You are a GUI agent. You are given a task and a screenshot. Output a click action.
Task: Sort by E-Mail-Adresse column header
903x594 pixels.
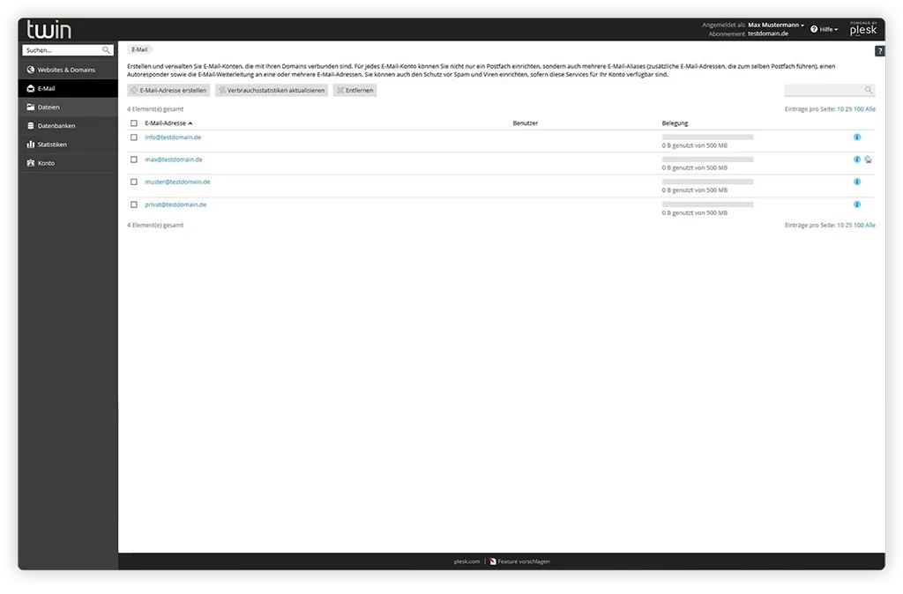coord(166,123)
